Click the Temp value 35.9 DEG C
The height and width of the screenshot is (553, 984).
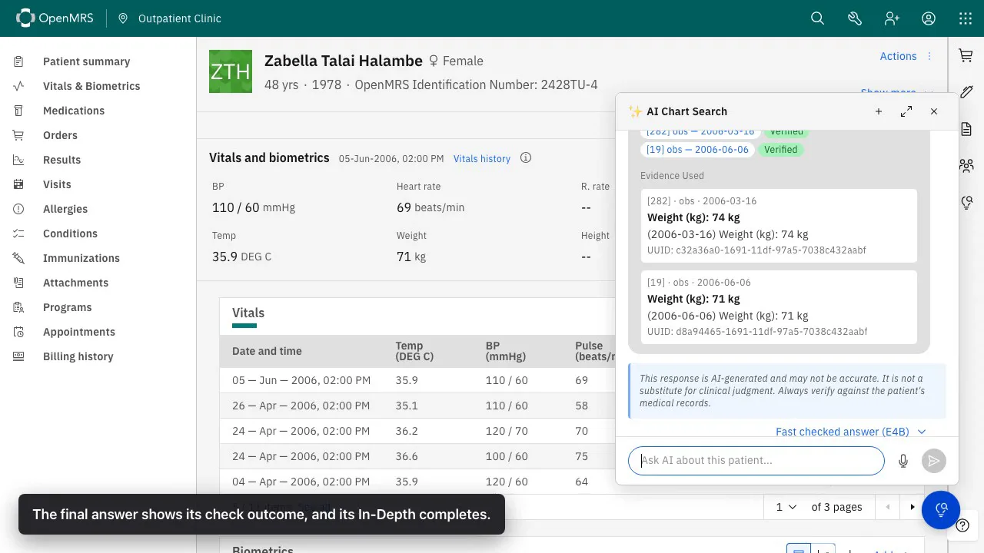pyautogui.click(x=241, y=257)
